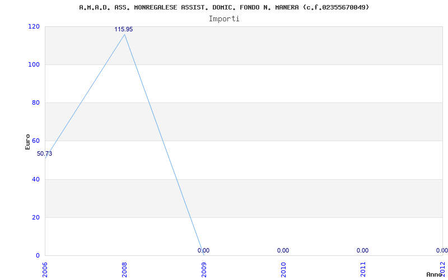Click the 80 y-axis tick label
Screen dimensions: 448x280
click(35, 102)
